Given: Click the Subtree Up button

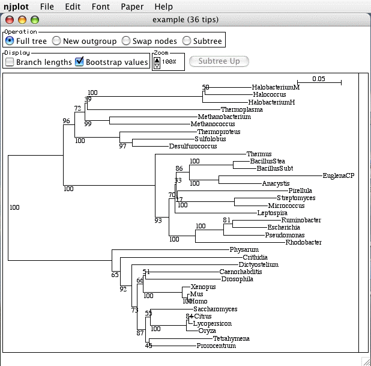Looking at the screenshot, I should click(219, 61).
